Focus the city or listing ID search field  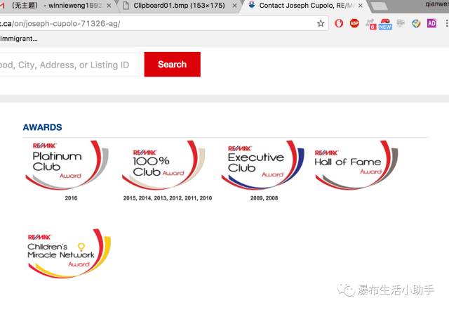(69, 65)
